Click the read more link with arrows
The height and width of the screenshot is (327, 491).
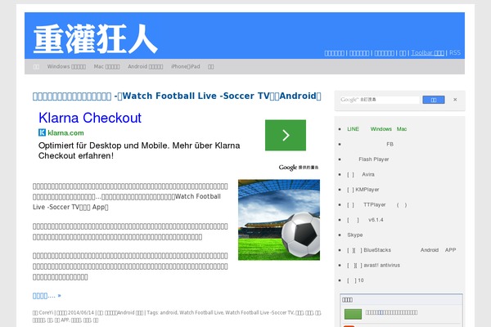47,296
